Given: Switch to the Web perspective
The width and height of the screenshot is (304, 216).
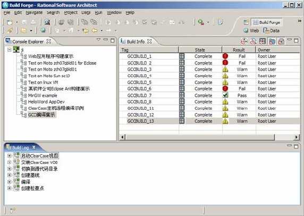Looking at the screenshot, I should [251, 30].
